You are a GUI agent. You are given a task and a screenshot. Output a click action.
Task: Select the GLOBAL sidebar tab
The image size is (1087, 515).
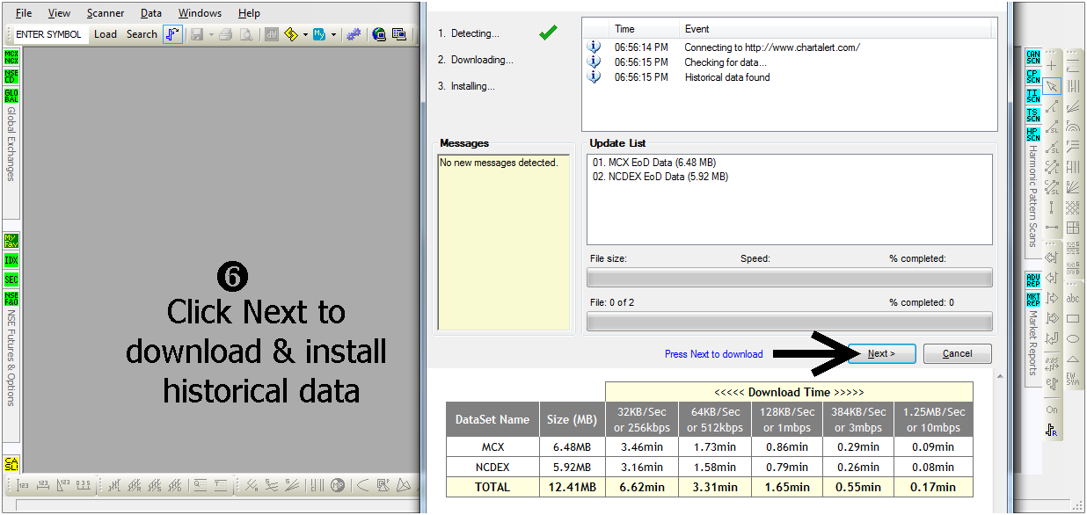pos(11,96)
